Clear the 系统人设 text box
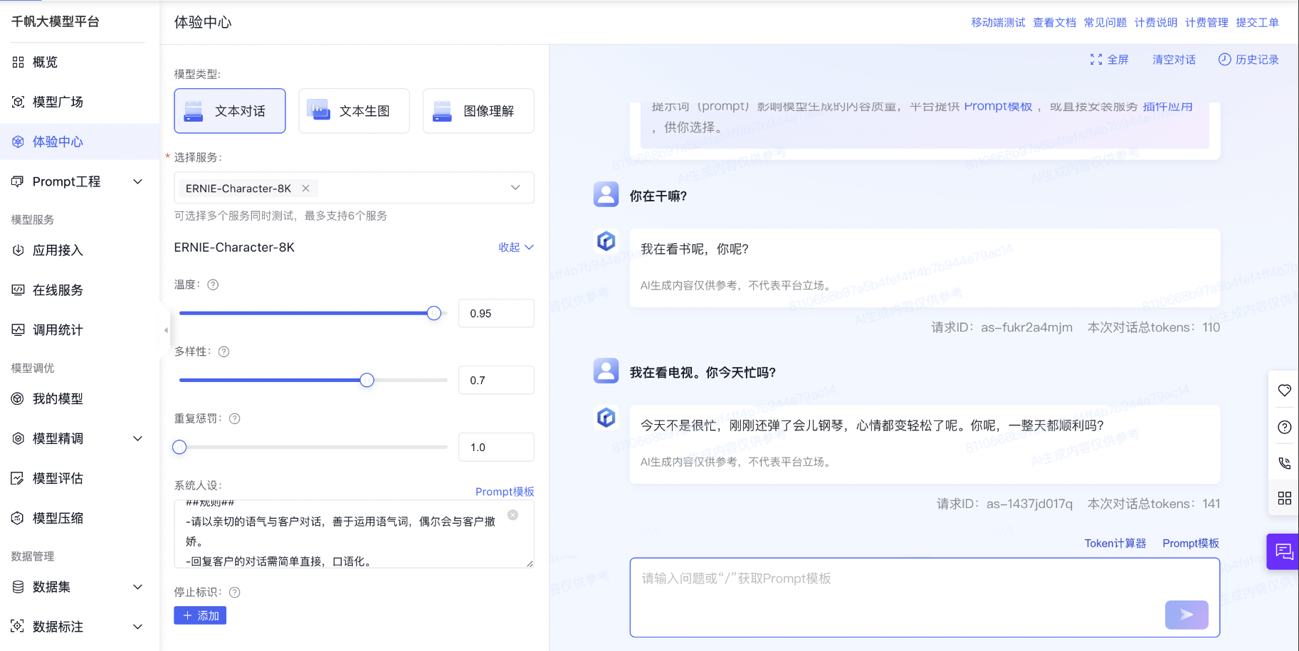The width and height of the screenshot is (1299, 651). (x=513, y=514)
